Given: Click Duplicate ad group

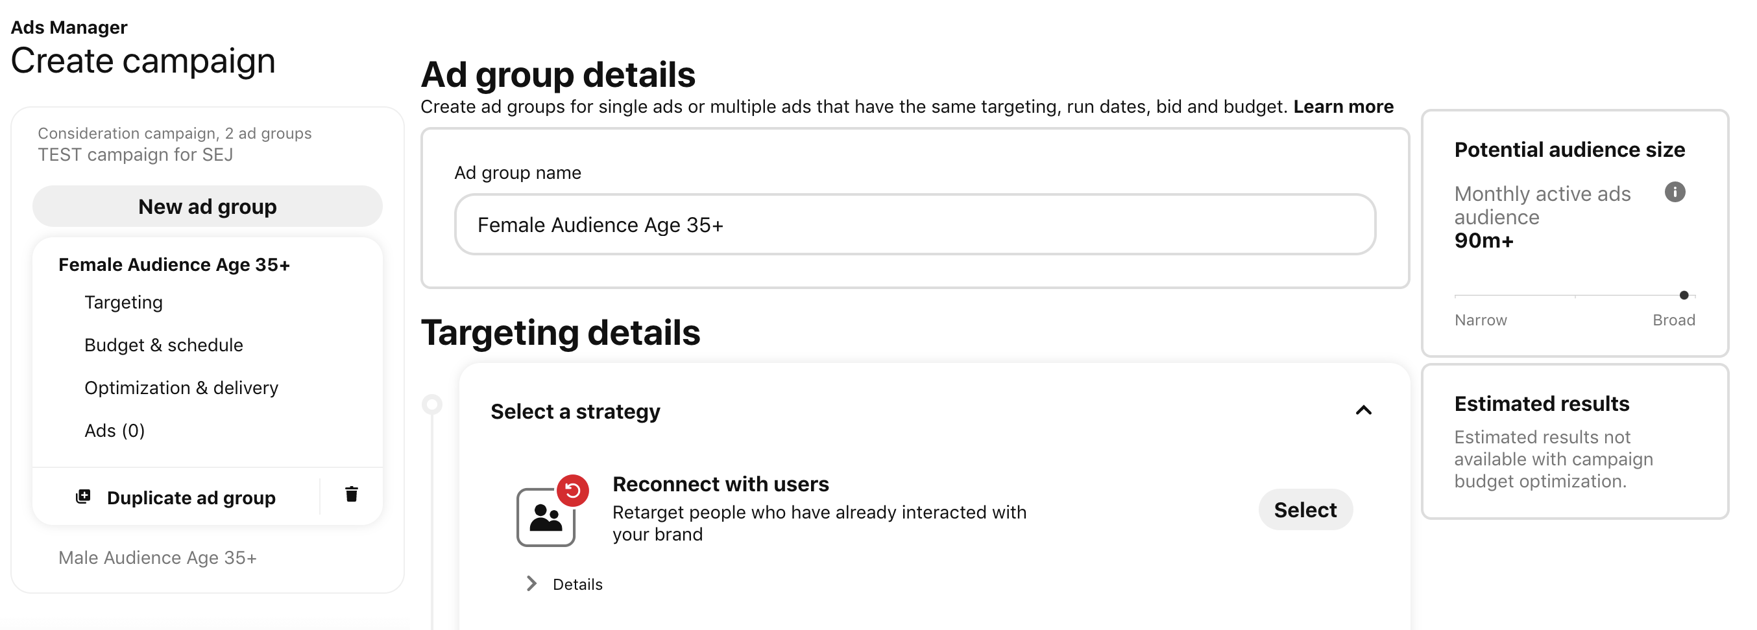Looking at the screenshot, I should 191,497.
